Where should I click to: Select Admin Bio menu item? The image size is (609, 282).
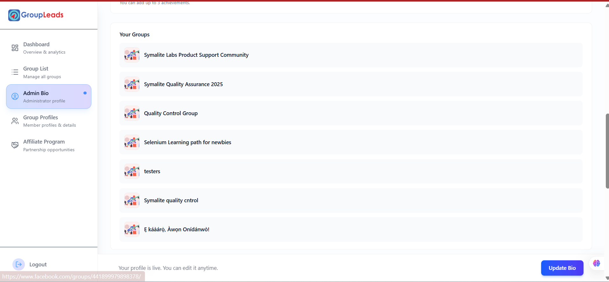coord(49,97)
